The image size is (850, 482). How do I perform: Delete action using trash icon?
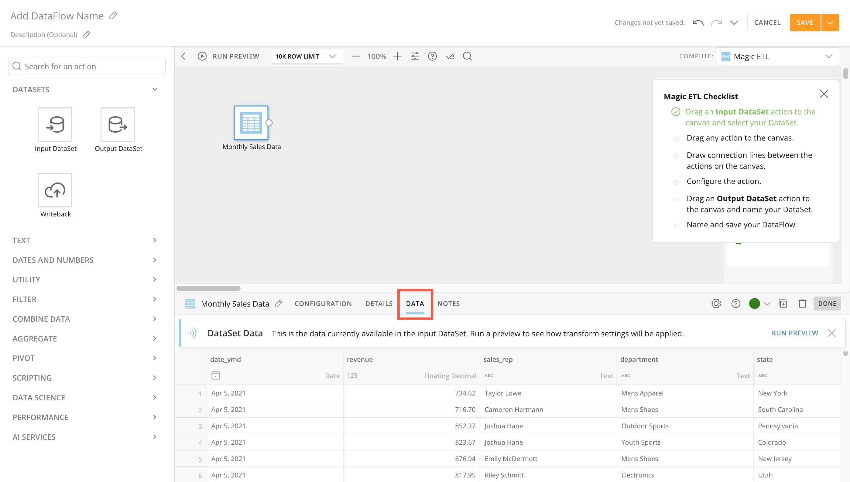(802, 304)
